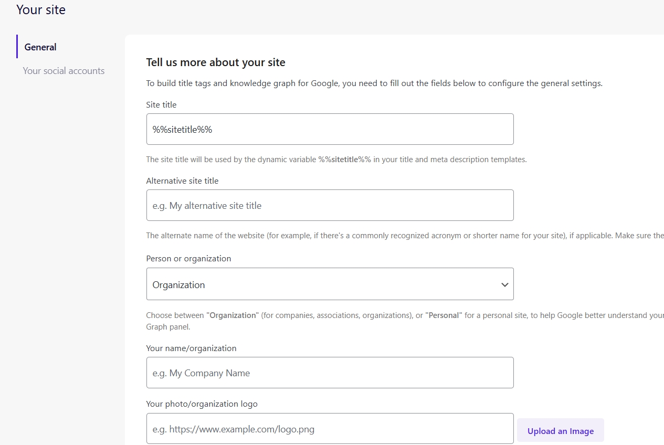The width and height of the screenshot is (664, 445).
Task: Click the "Site title" field label
Action: pyautogui.click(x=161, y=105)
